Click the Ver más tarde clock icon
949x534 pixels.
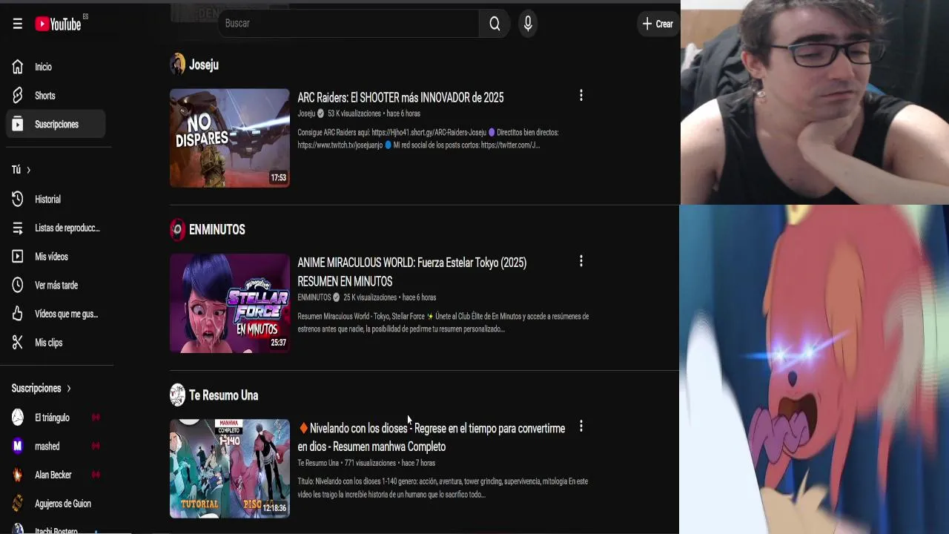[18, 285]
